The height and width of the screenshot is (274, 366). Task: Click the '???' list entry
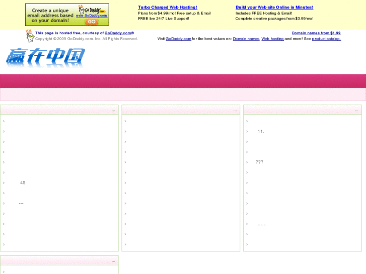pyautogui.click(x=259, y=162)
